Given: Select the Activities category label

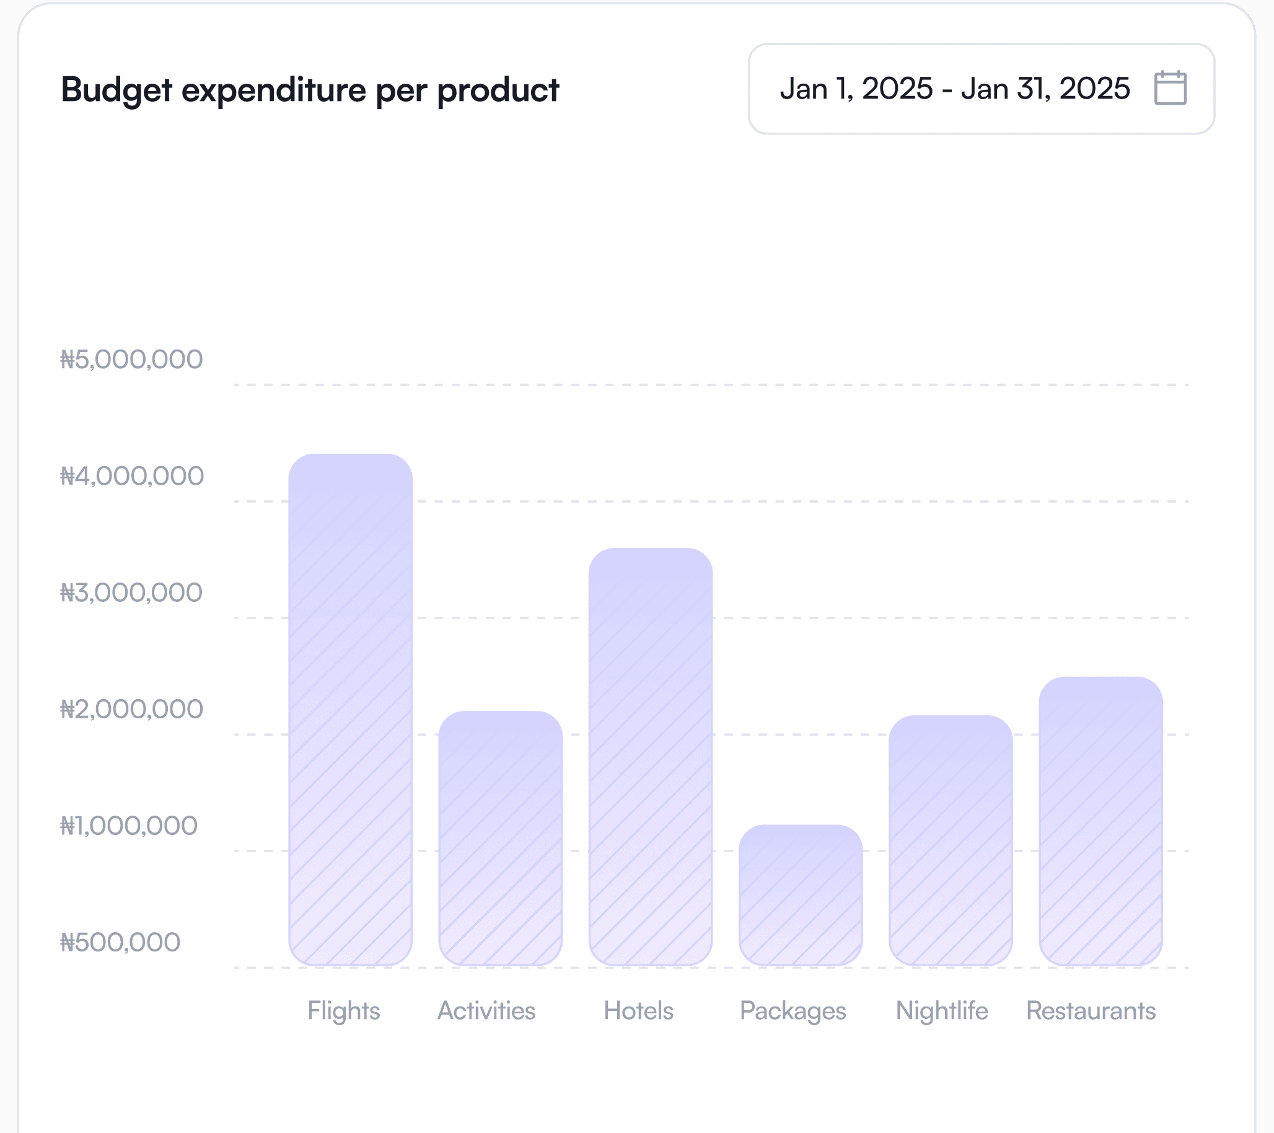Looking at the screenshot, I should pyautogui.click(x=487, y=1010).
